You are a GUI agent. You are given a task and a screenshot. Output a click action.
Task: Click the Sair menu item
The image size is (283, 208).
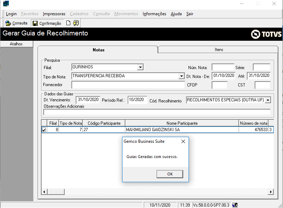(190, 14)
